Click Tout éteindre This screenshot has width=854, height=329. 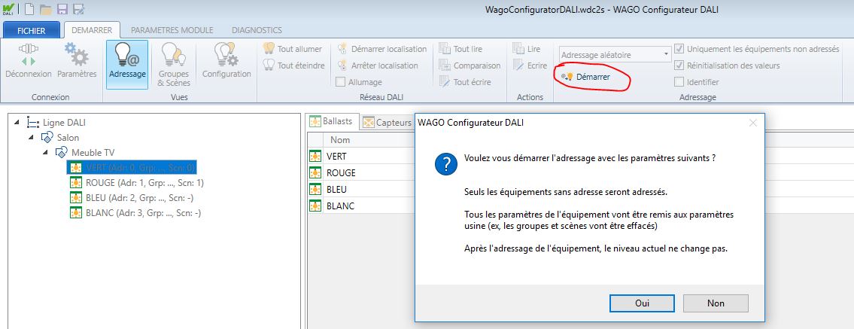coord(293,65)
